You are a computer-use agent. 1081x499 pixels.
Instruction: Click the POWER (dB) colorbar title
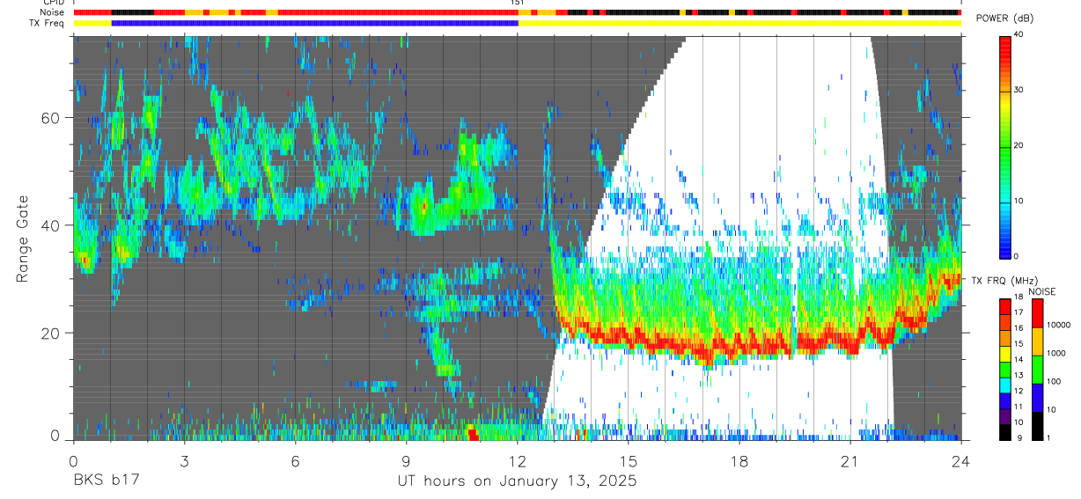1004,18
